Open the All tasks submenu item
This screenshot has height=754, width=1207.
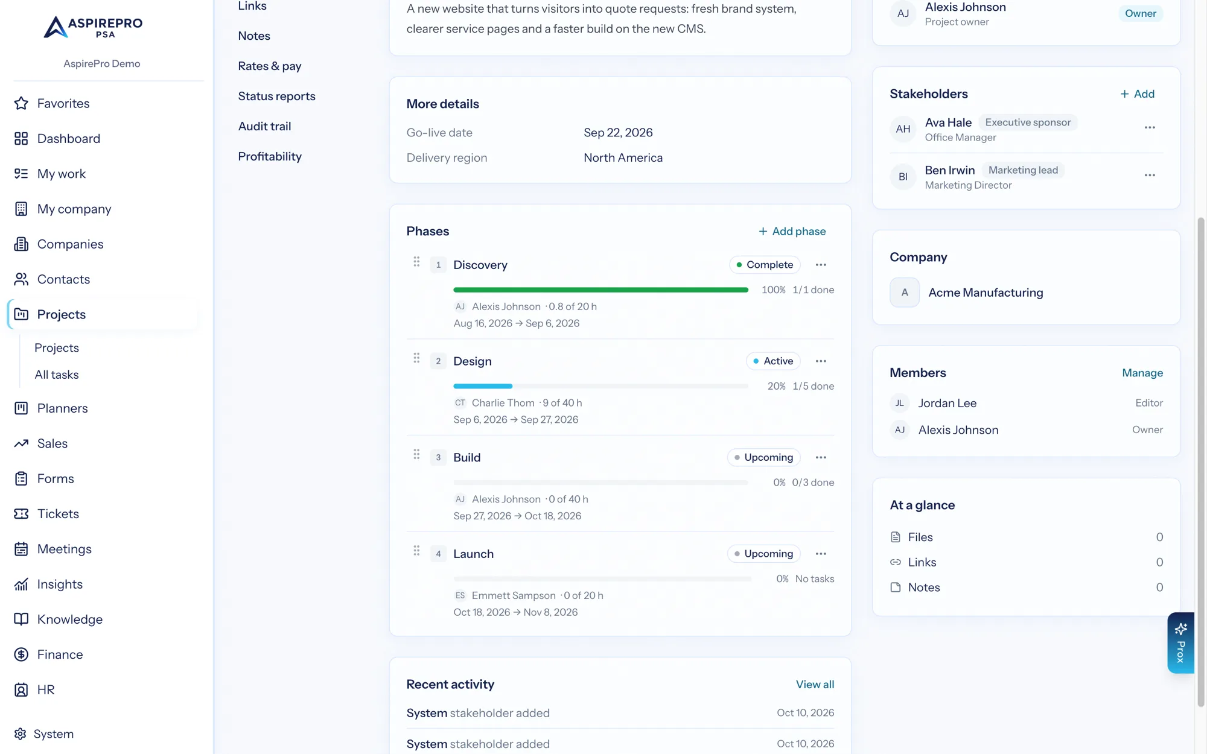pyautogui.click(x=57, y=375)
